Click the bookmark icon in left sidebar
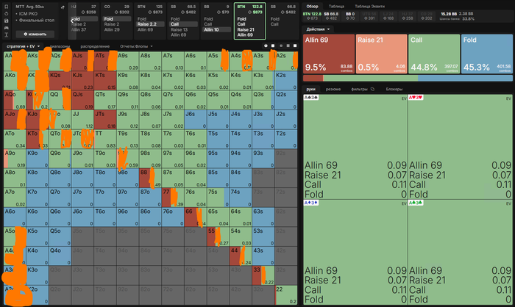 click(x=6, y=7)
